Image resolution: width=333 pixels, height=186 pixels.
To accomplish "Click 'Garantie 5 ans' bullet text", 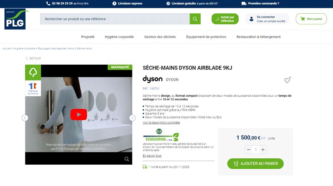I will tap(155, 114).
